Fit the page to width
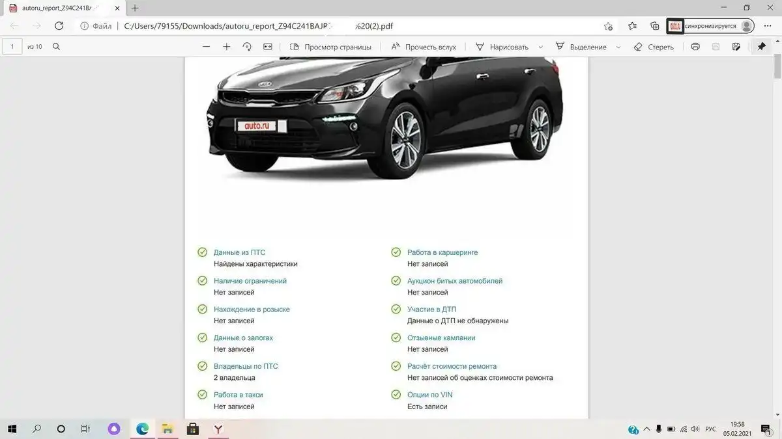The image size is (782, 439). pyautogui.click(x=267, y=47)
